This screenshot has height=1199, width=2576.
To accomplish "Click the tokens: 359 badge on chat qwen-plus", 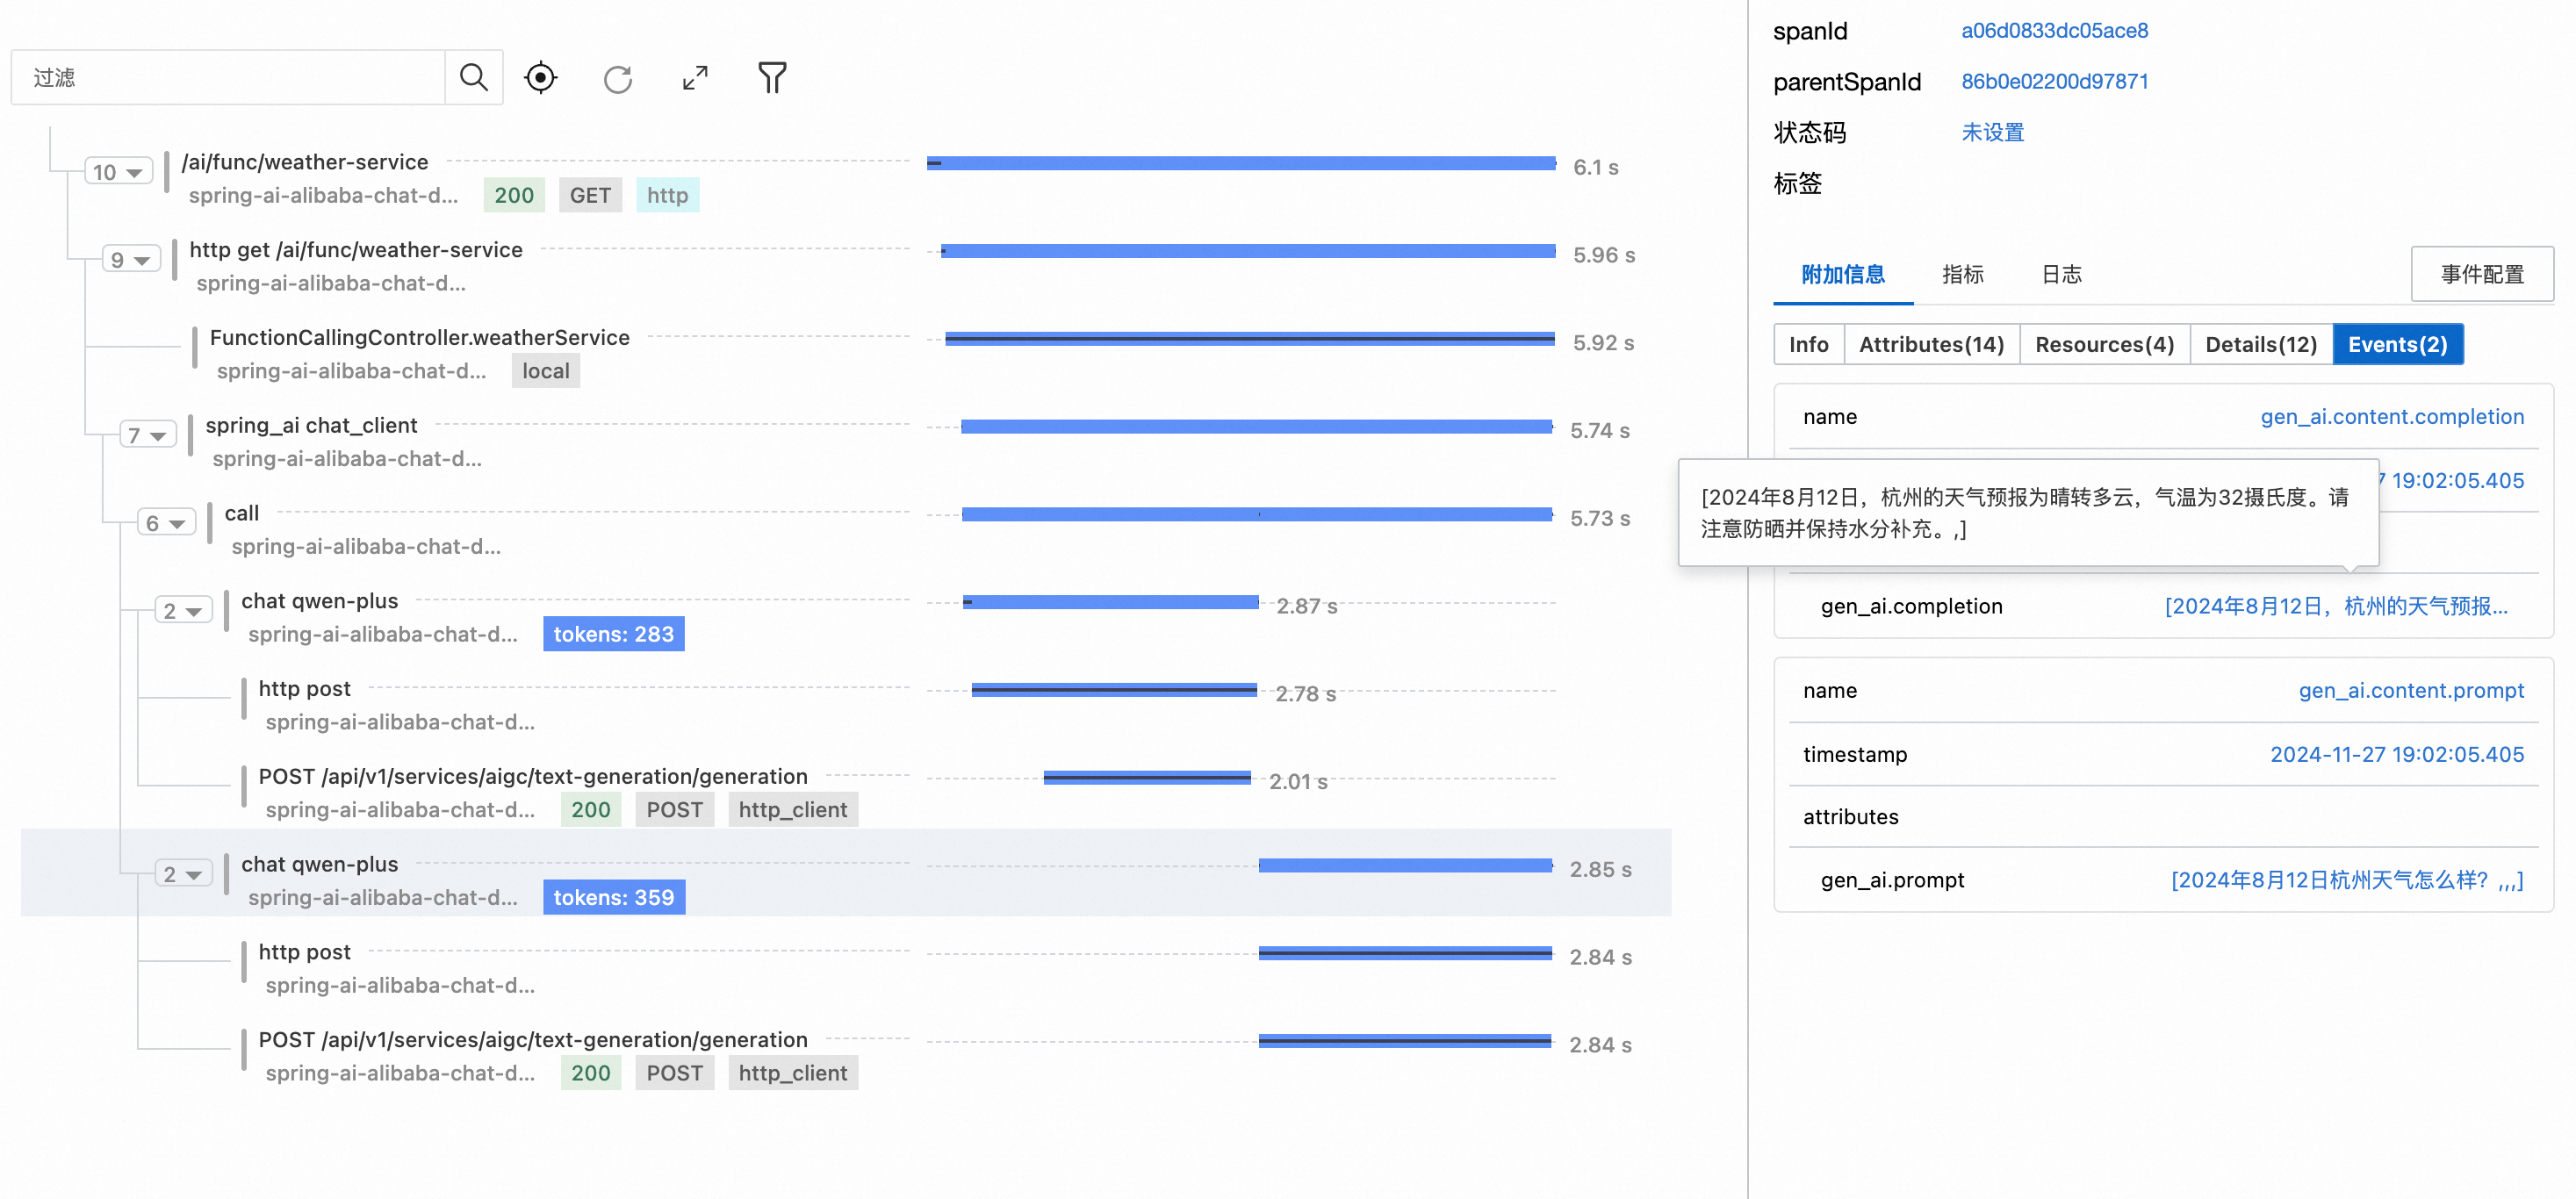I will pyautogui.click(x=613, y=897).
